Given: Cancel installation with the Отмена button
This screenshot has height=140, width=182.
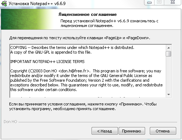Looking at the screenshot, I should [x=163, y=131].
